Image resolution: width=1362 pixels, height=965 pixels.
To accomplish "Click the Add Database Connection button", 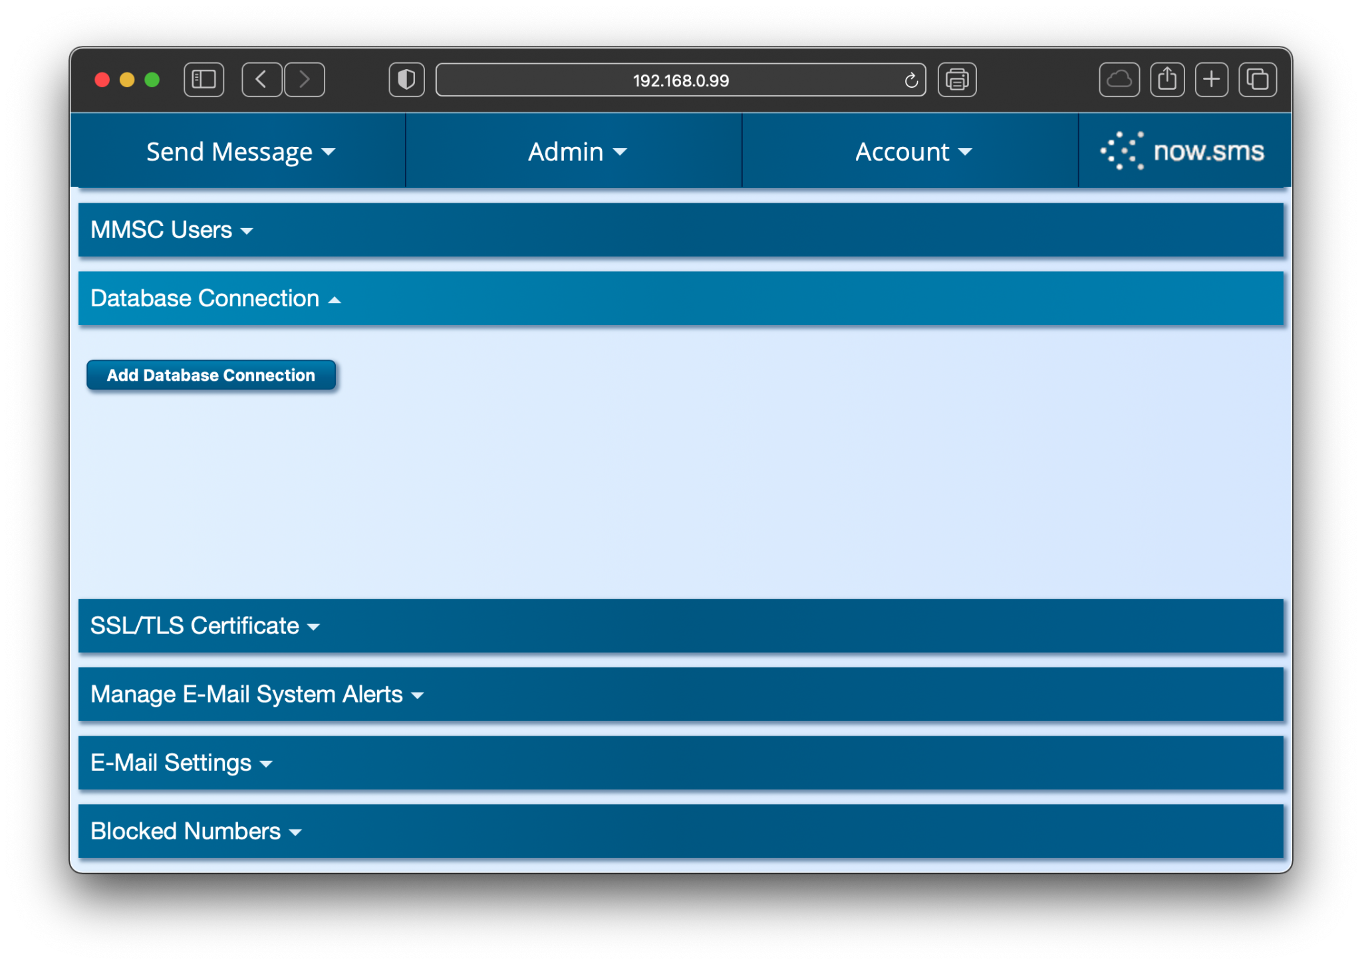I will point(211,375).
